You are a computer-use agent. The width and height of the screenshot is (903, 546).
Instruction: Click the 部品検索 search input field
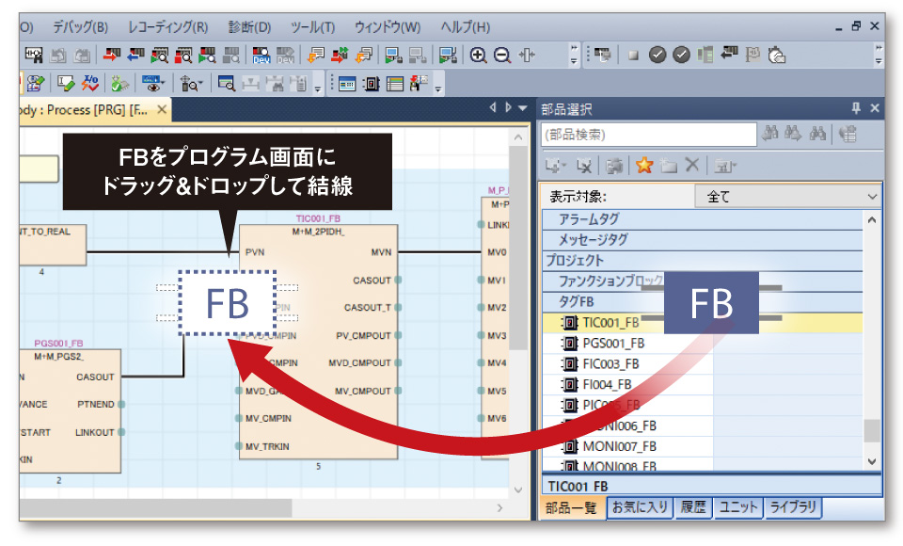pyautogui.click(x=649, y=135)
